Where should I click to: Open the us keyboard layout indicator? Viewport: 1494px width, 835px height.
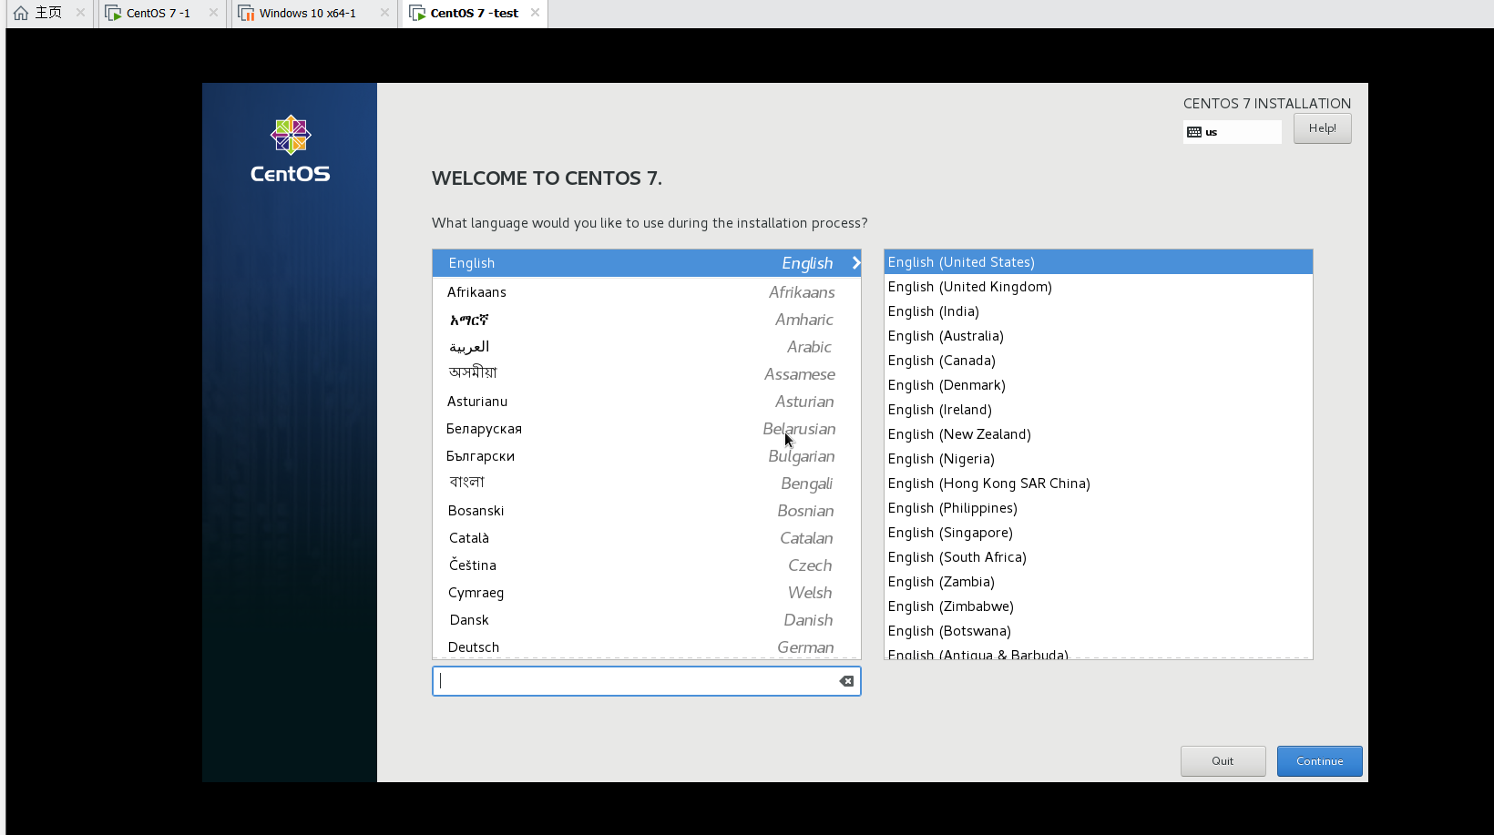pos(1232,132)
